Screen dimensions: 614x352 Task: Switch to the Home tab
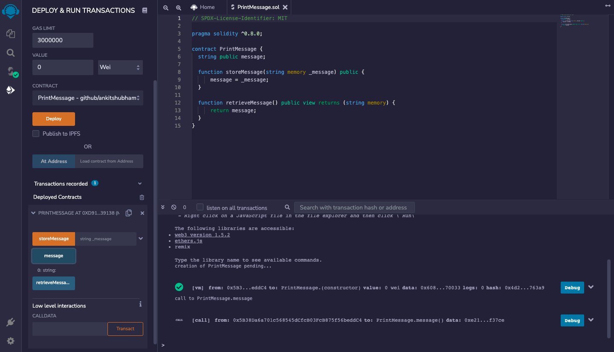pos(203,7)
